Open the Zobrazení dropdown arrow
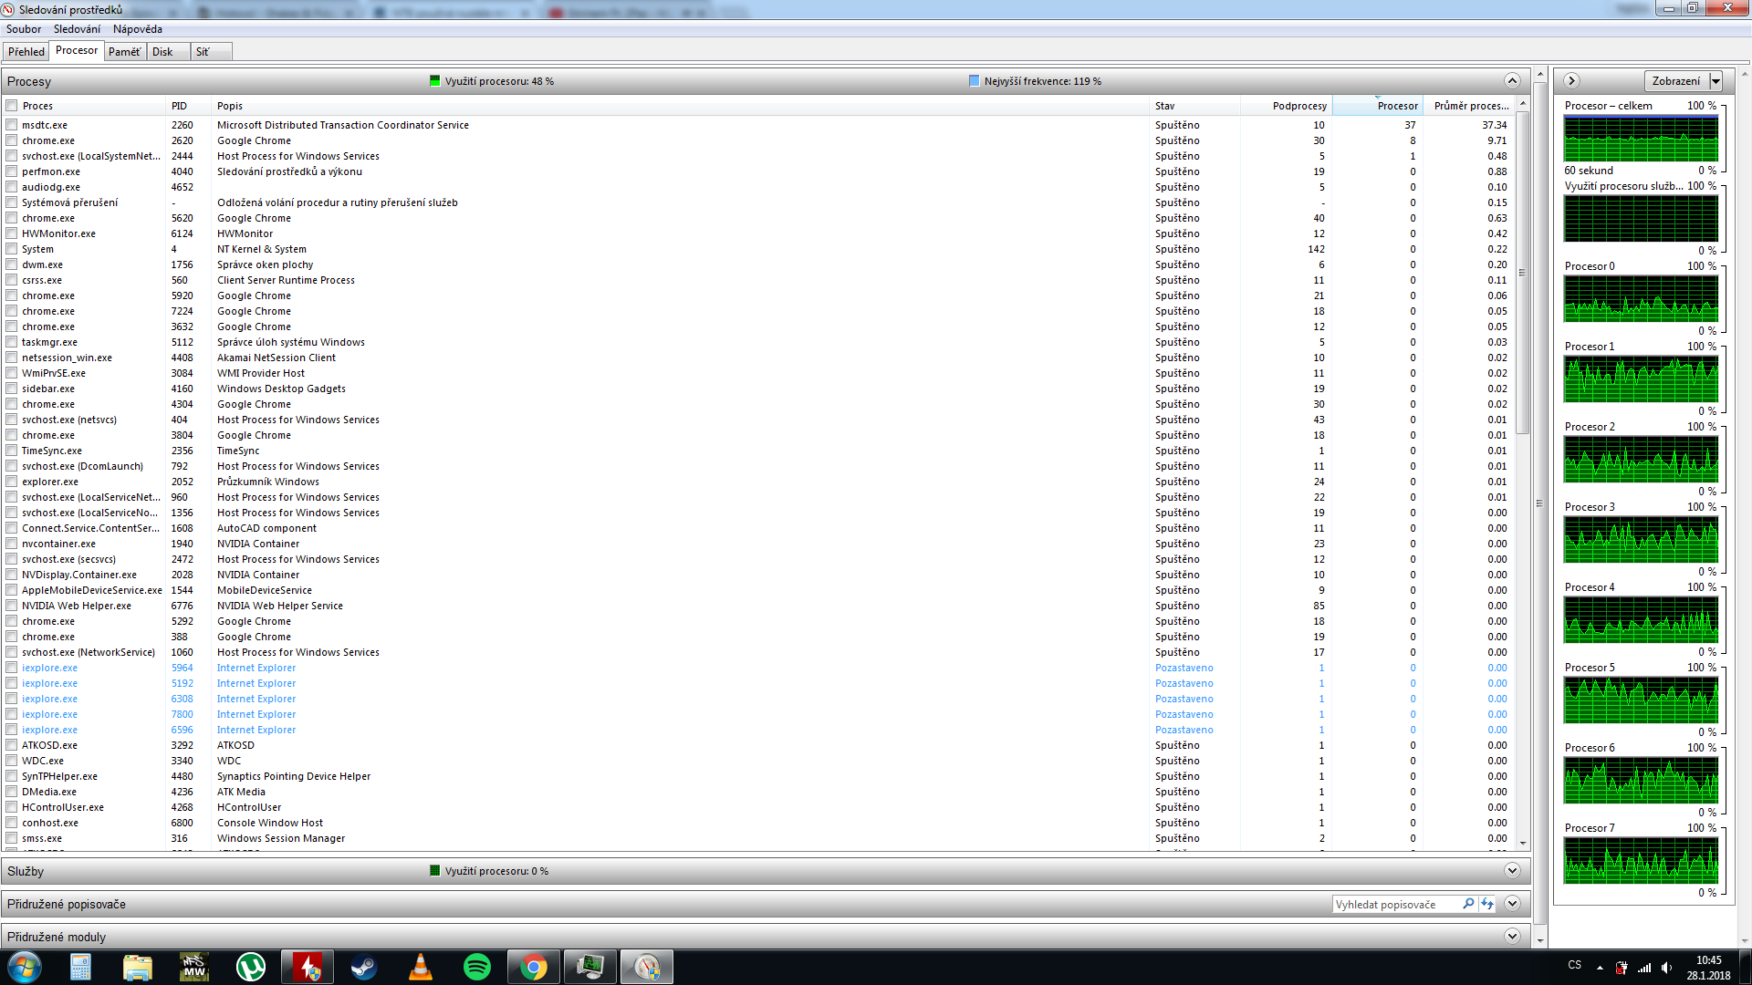 click(1715, 81)
